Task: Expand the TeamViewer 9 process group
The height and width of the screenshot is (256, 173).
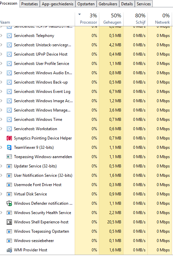Action: [x=1, y=147]
